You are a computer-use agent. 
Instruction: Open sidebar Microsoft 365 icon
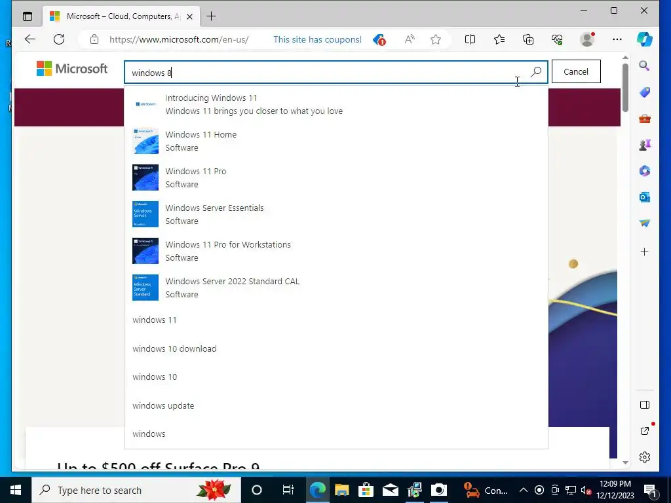(645, 171)
